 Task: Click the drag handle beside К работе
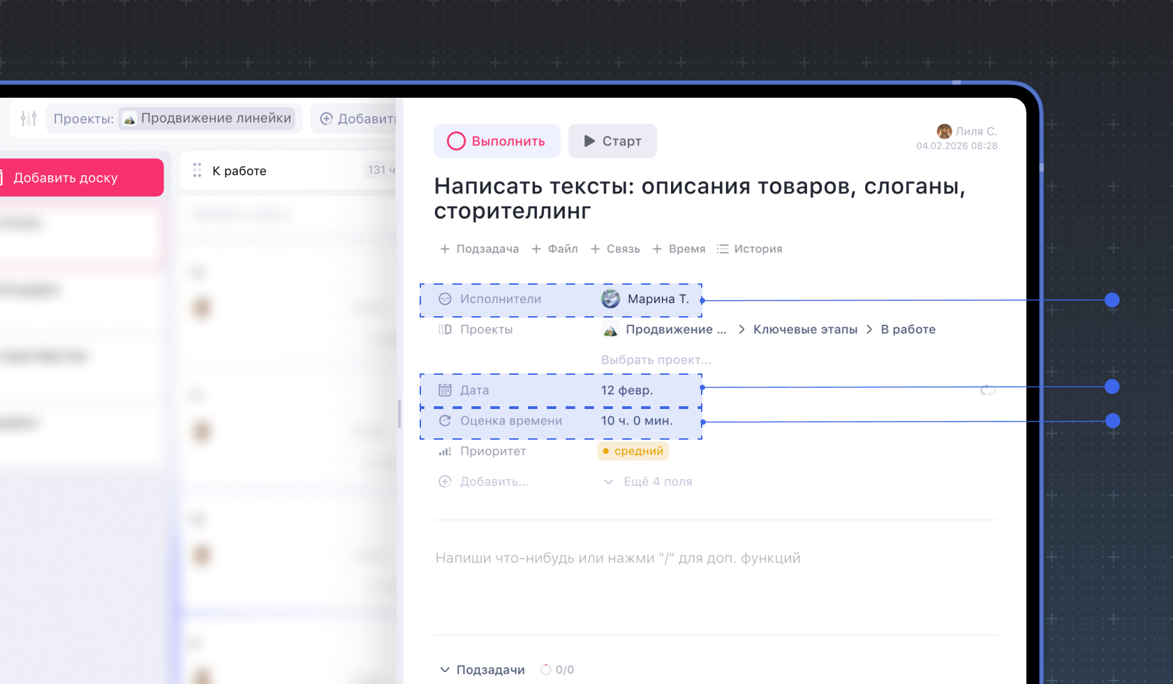click(197, 170)
